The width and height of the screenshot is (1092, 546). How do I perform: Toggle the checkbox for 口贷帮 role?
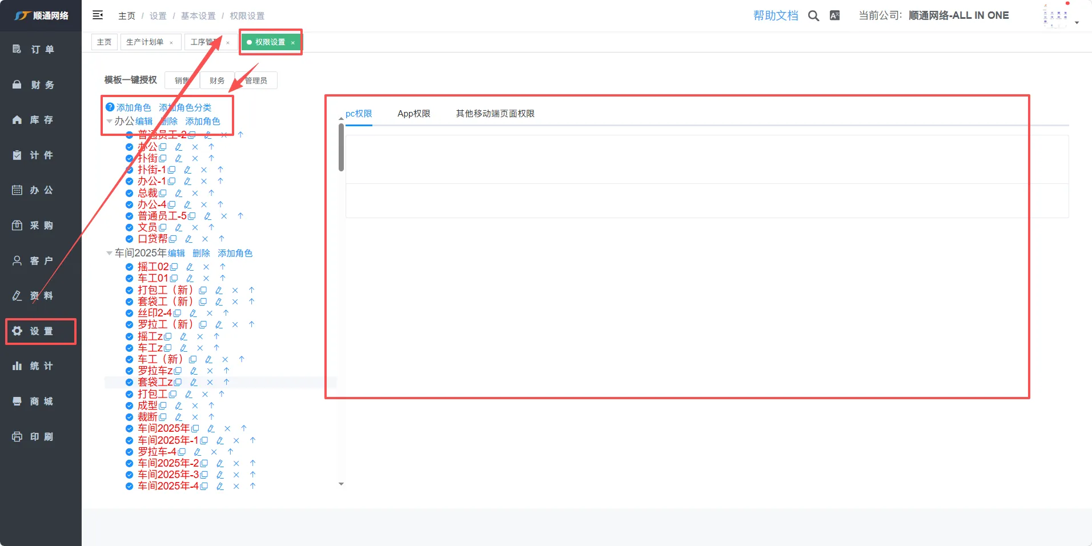129,239
